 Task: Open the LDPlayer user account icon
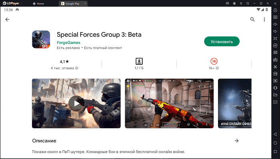click(234, 3)
